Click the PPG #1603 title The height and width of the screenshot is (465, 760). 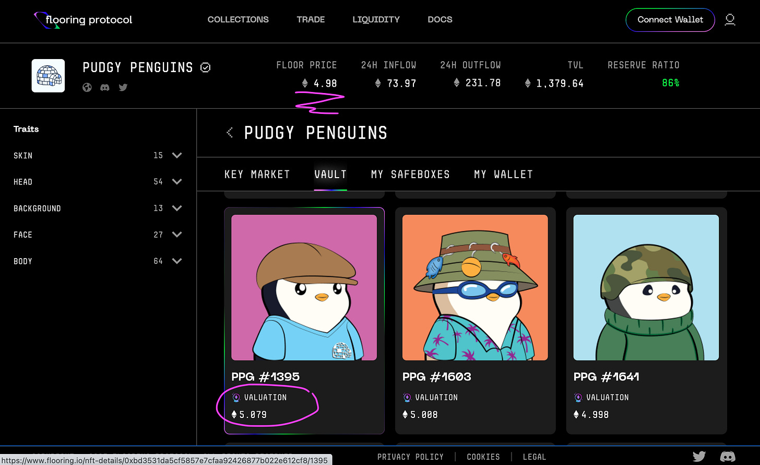(437, 377)
